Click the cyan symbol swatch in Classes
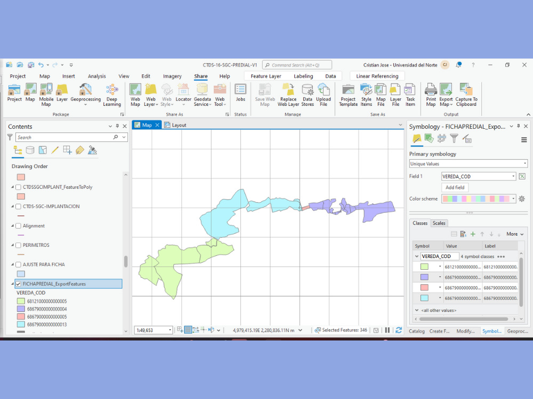 (424, 298)
